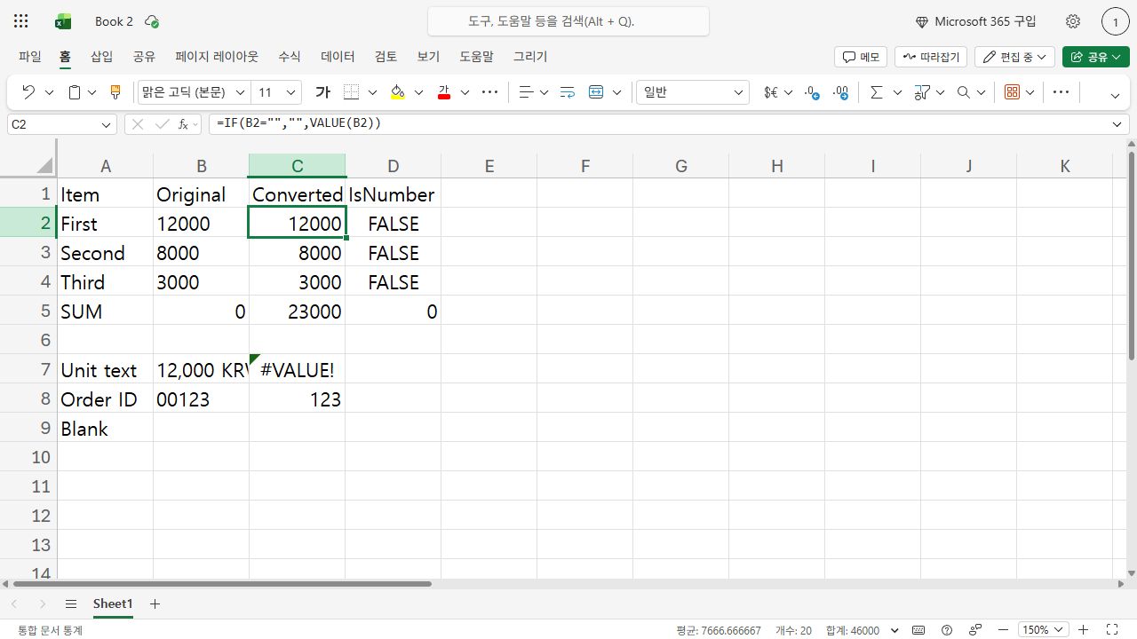Open the settings gear icon

pyautogui.click(x=1073, y=21)
